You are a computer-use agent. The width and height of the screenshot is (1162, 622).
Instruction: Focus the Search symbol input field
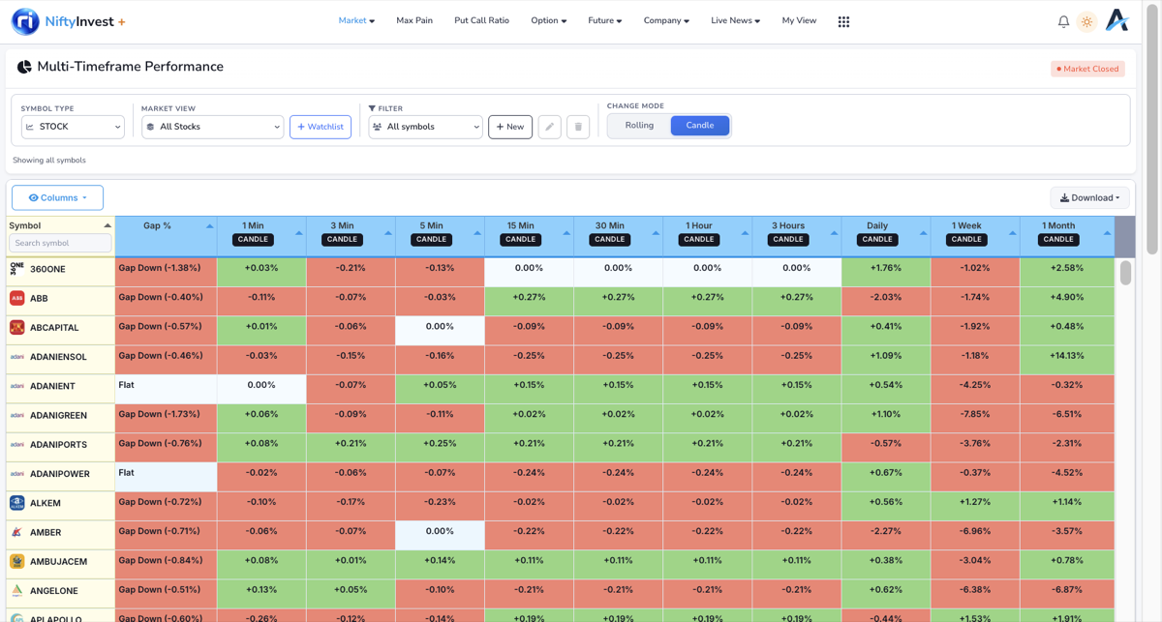60,243
